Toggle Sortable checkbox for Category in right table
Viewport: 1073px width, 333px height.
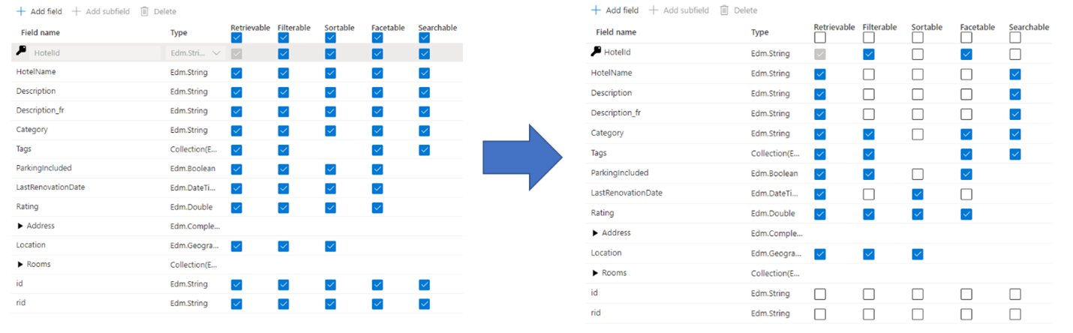(918, 134)
